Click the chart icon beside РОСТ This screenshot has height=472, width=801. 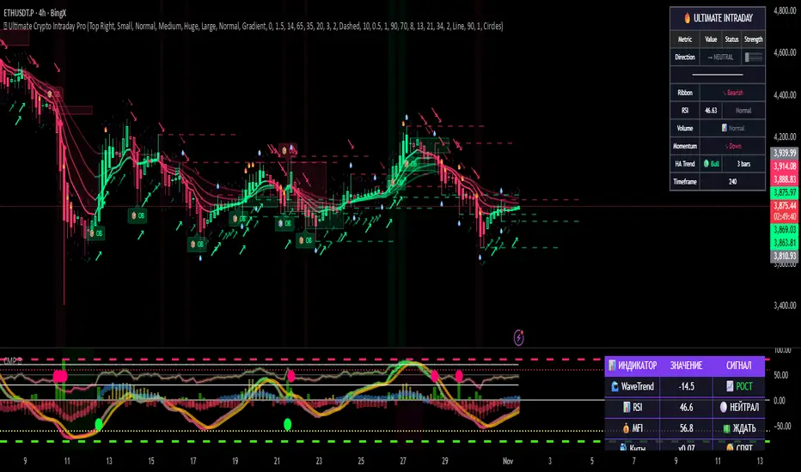pos(730,387)
